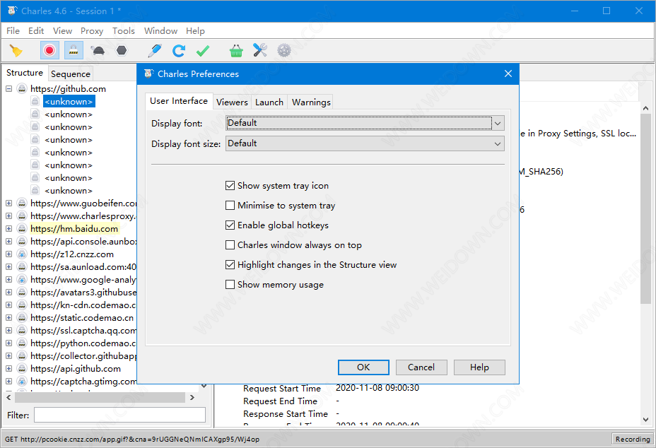Select the https://collector.githubapp tree row
The width and height of the screenshot is (656, 448).
click(x=83, y=356)
